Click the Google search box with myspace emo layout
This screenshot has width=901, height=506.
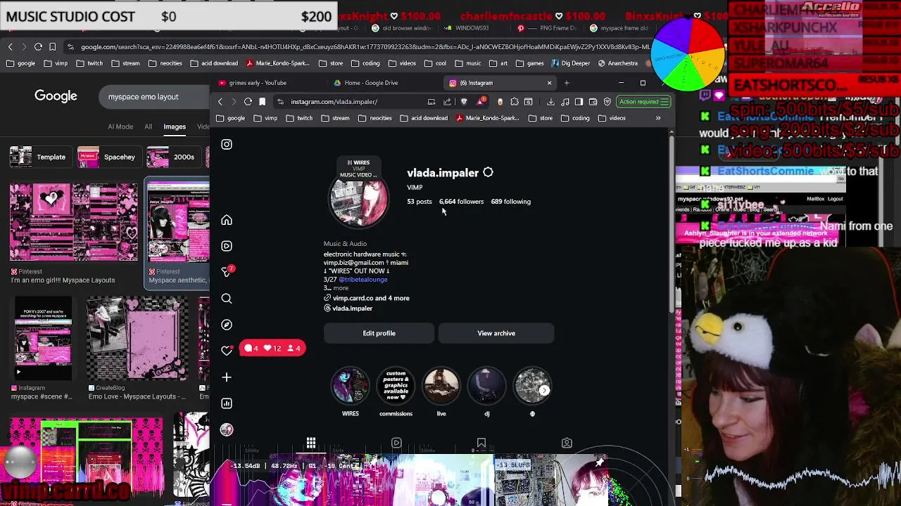pyautogui.click(x=155, y=97)
